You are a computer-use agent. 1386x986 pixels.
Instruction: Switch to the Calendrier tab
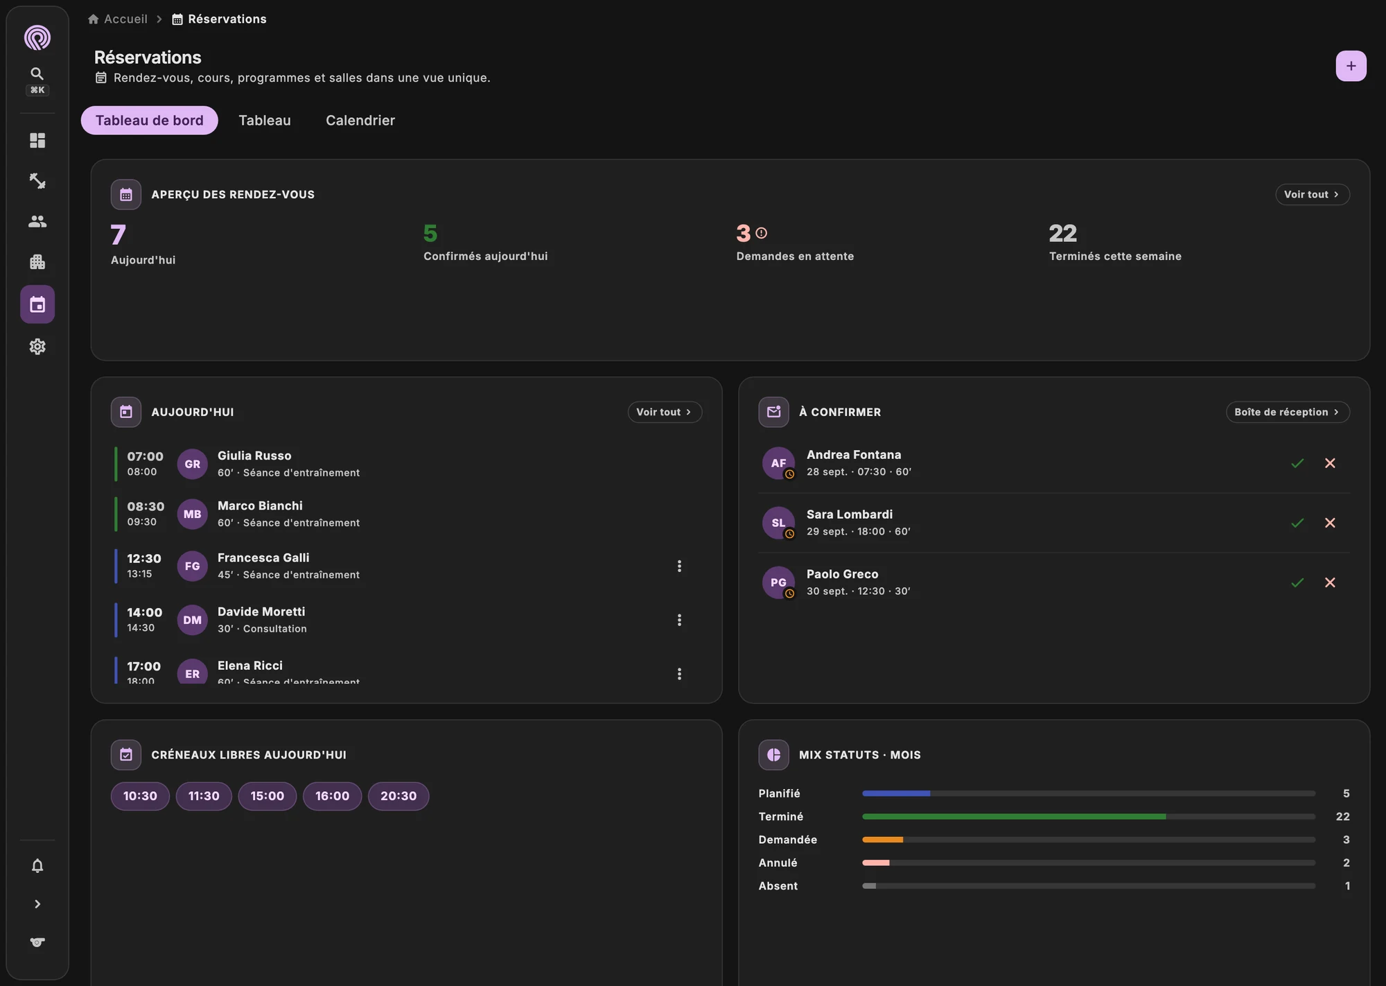click(x=360, y=121)
